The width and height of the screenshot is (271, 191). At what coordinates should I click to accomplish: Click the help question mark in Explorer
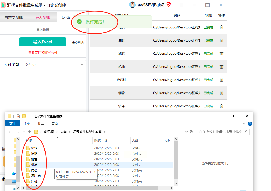(x=250, y=124)
